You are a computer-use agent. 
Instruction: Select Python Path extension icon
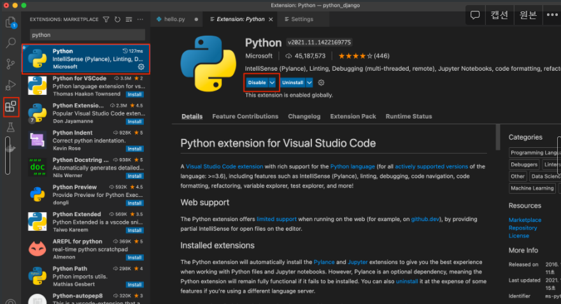(x=37, y=276)
